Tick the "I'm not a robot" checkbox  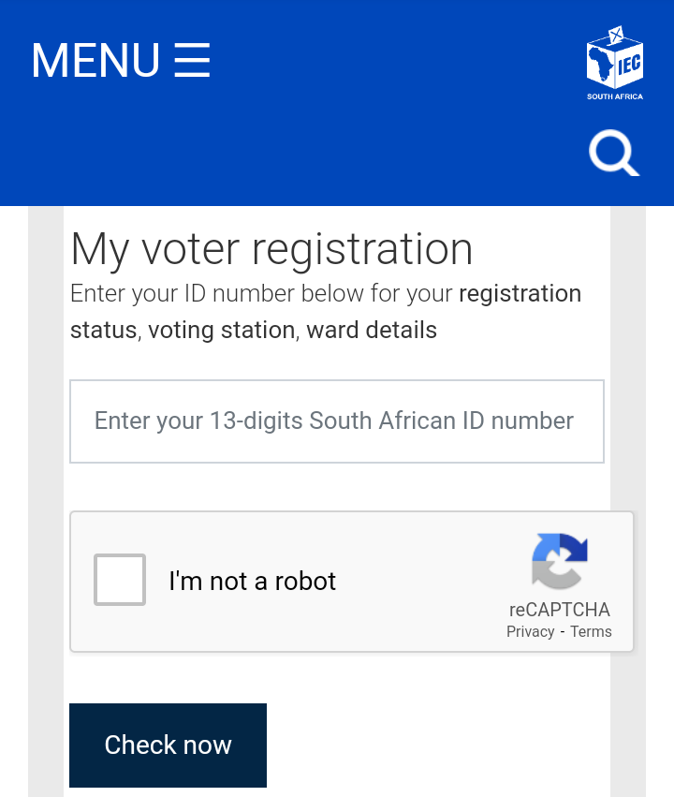(x=120, y=580)
